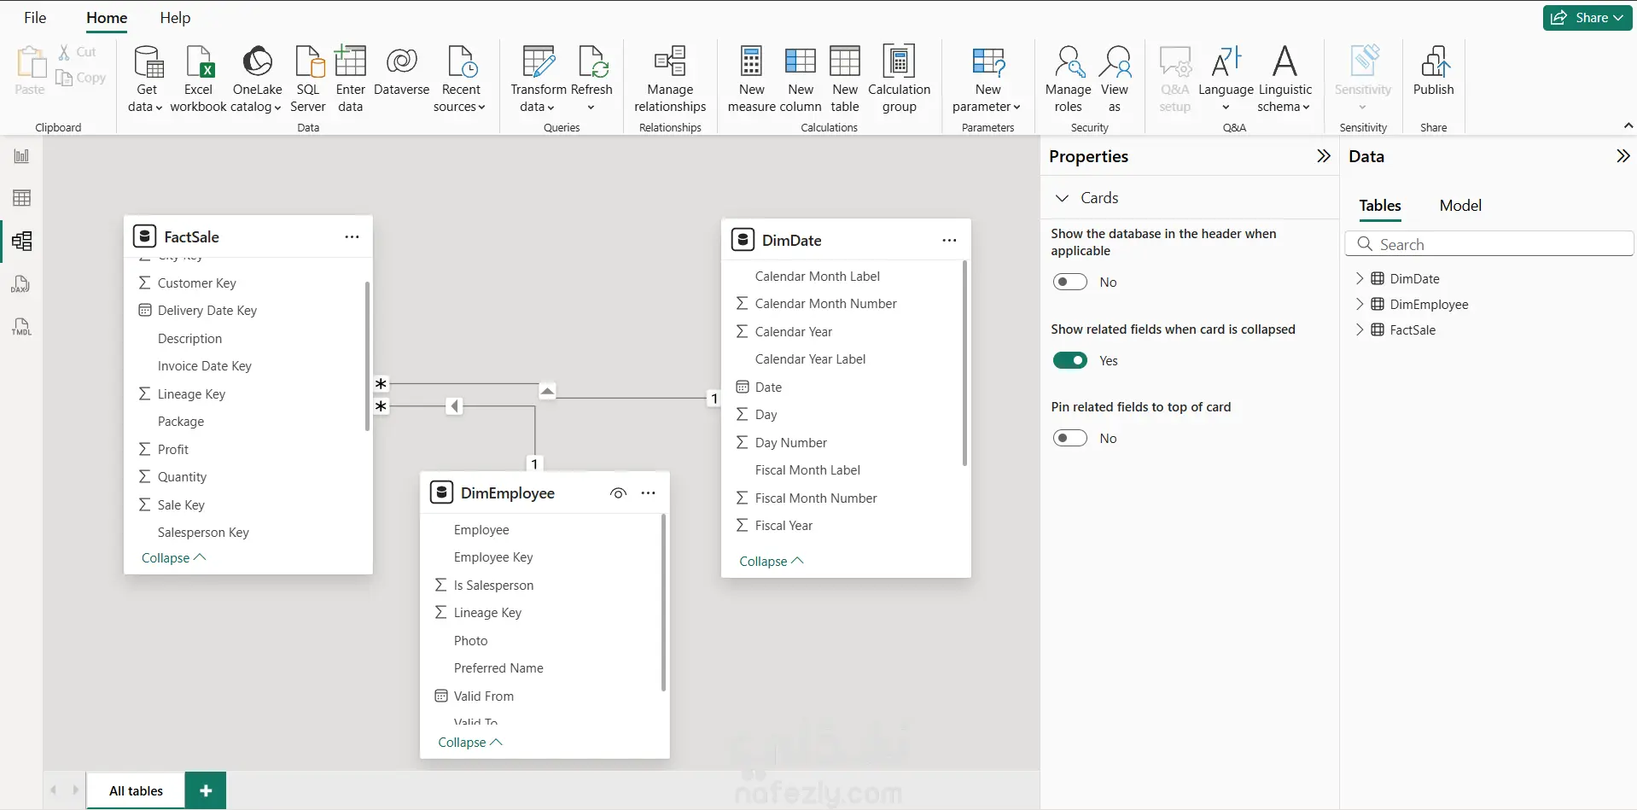Viewport: 1637px width, 810px height.
Task: Open Table view from the sidebar
Action: [x=21, y=198]
